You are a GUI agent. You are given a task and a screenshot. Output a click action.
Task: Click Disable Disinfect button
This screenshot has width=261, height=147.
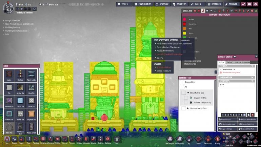click(x=247, y=129)
